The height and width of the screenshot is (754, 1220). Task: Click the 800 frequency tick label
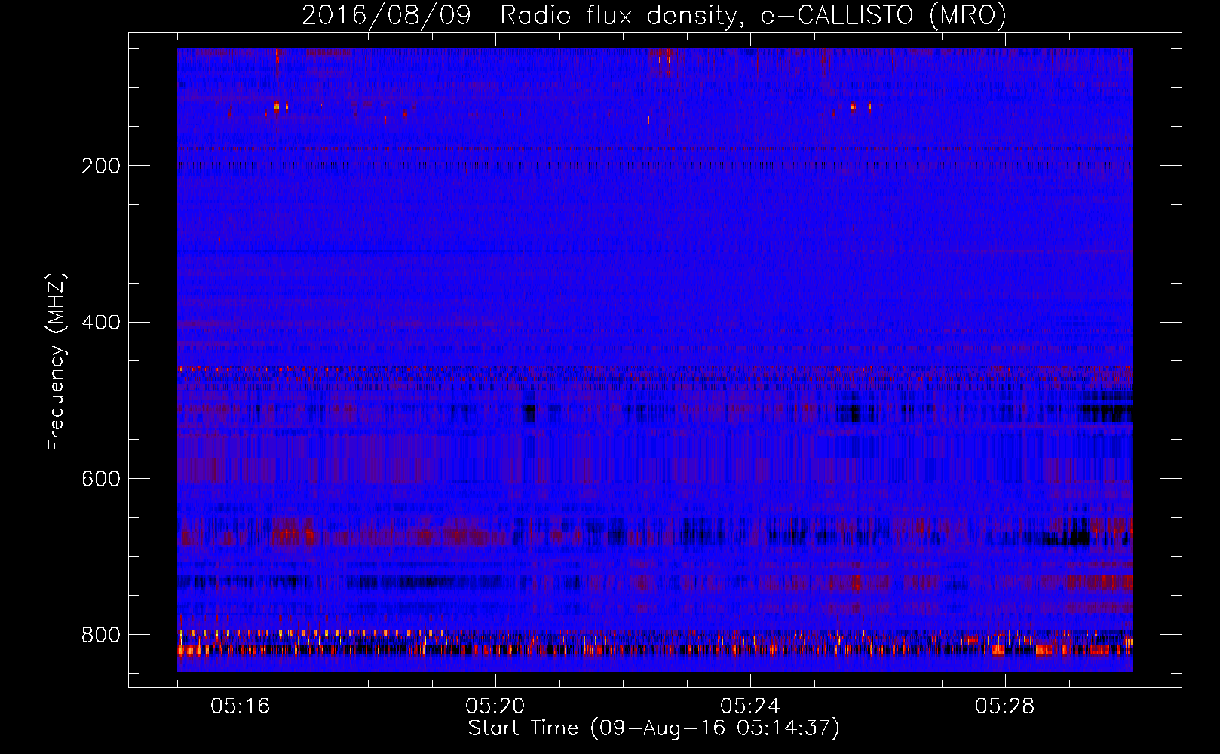point(100,635)
